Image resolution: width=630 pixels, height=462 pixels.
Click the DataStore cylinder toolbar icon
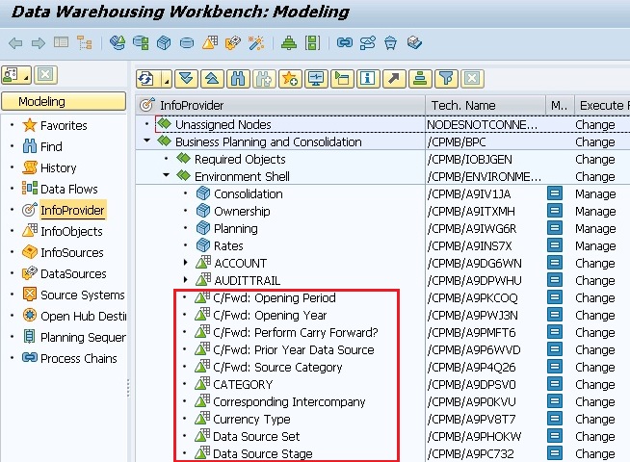(x=187, y=43)
